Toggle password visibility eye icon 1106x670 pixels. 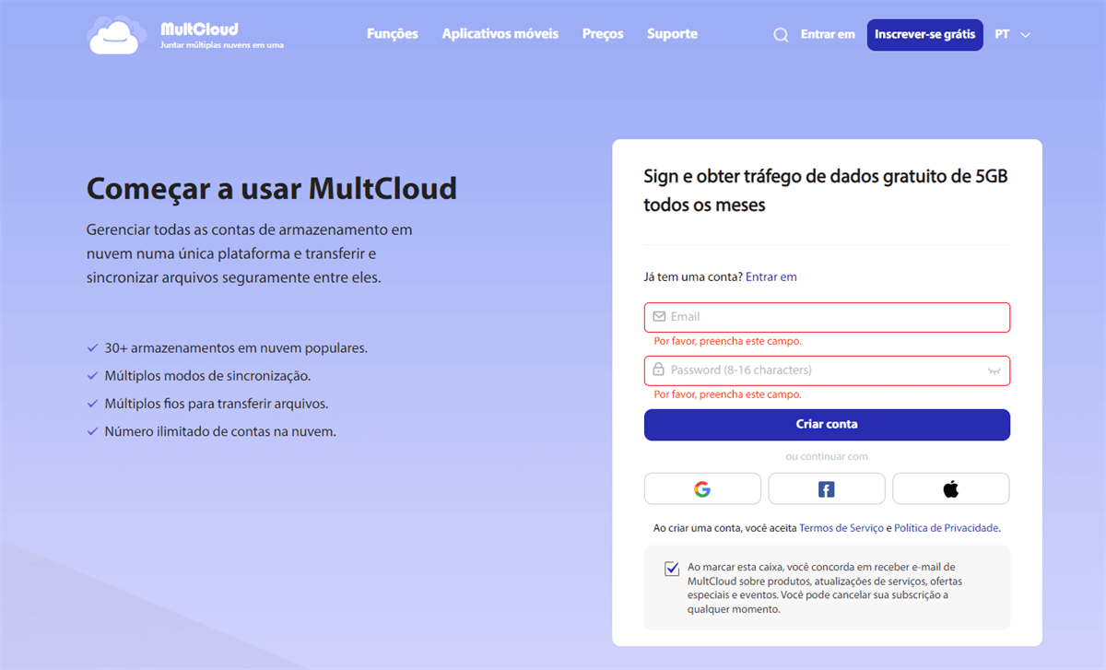[x=994, y=370]
